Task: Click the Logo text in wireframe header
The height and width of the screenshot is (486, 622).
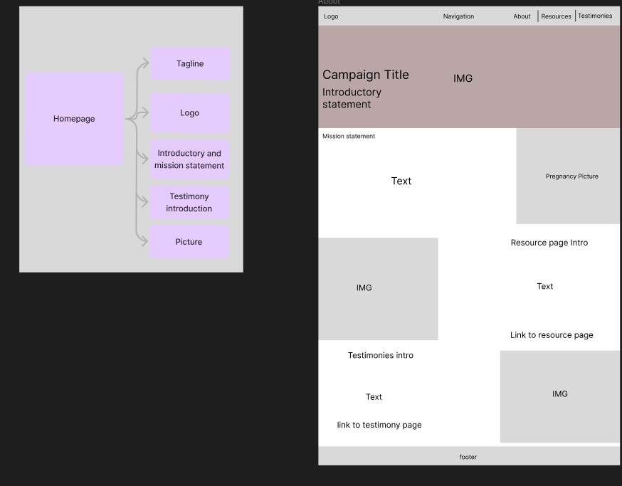Action: coord(331,16)
